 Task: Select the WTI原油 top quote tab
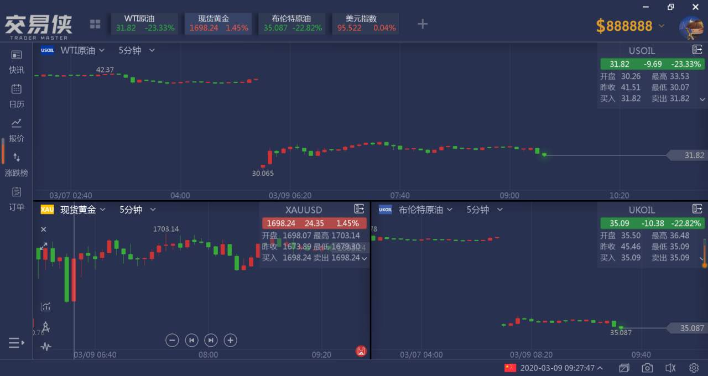point(145,23)
